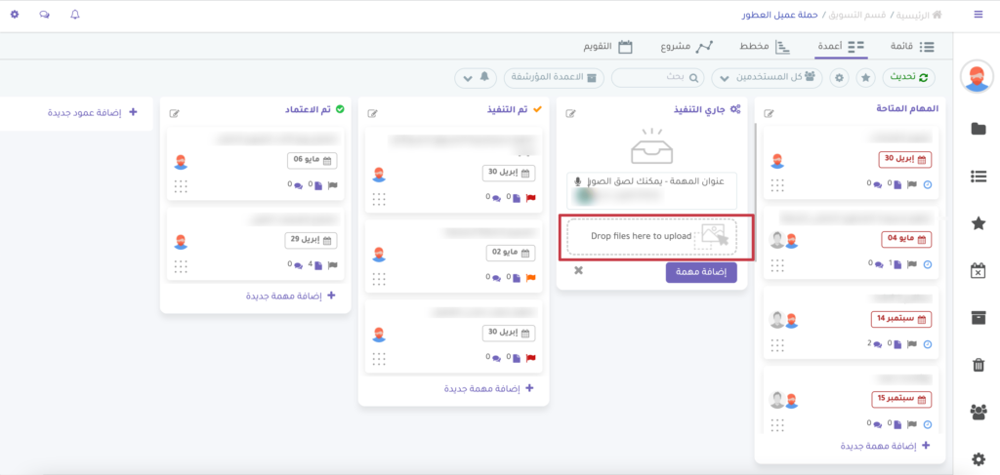Click the clock icon on سبتمبر 15 card
The image size is (1000, 475).
pos(928,424)
